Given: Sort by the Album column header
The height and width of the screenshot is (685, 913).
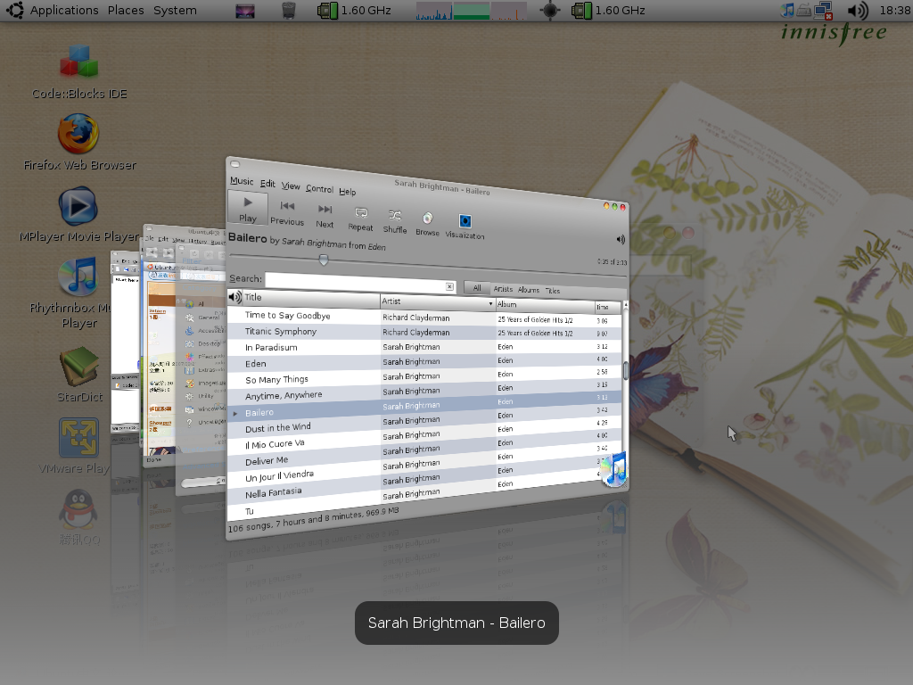Looking at the screenshot, I should pos(545,305).
